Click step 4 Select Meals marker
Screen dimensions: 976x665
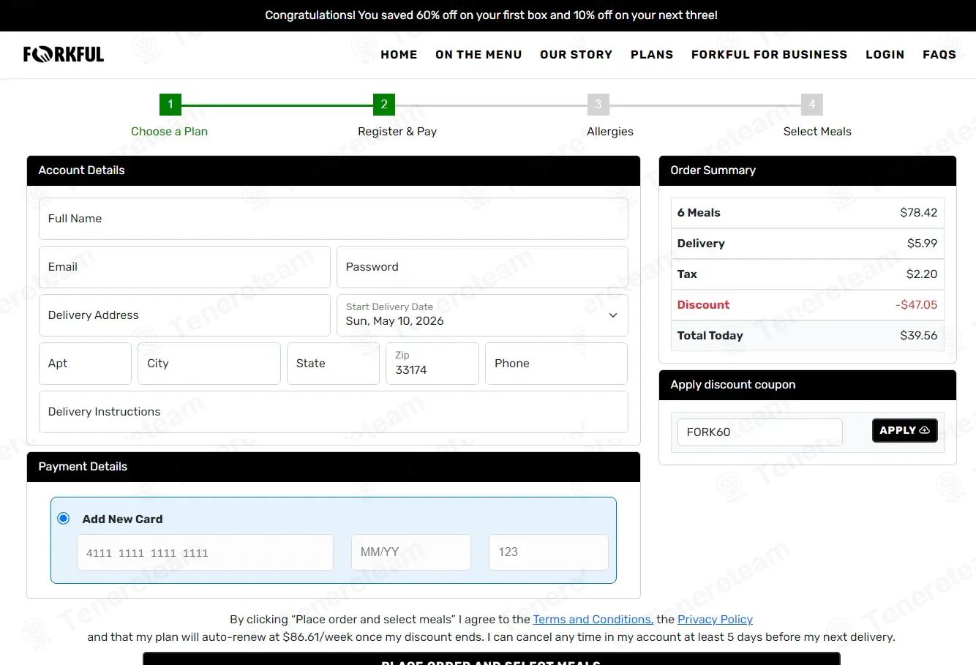point(812,105)
